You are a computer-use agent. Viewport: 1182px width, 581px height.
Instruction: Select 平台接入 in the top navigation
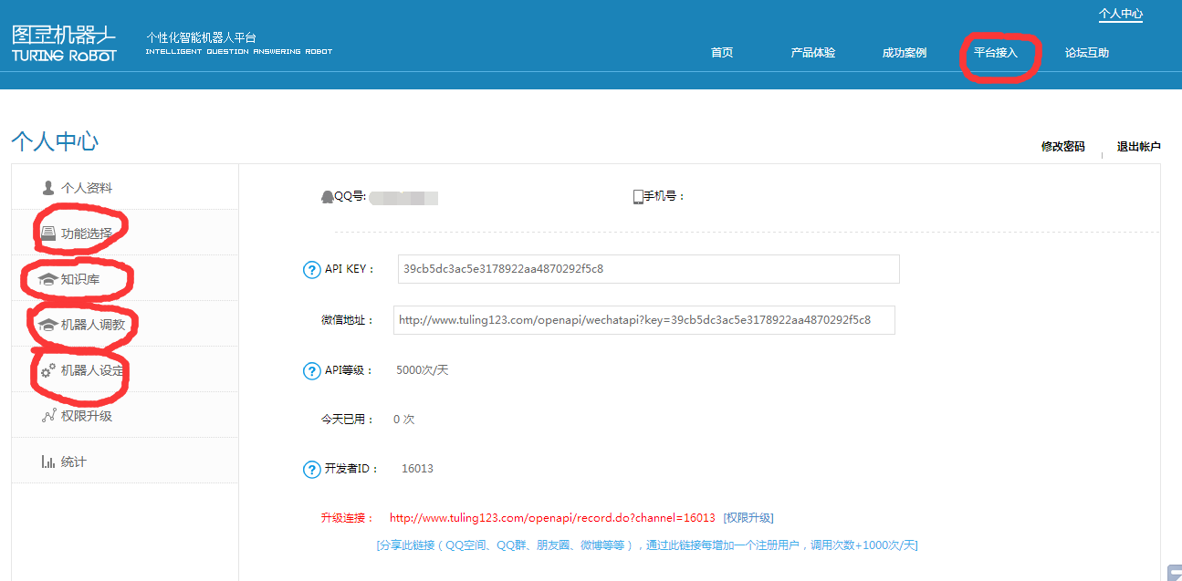(x=995, y=53)
